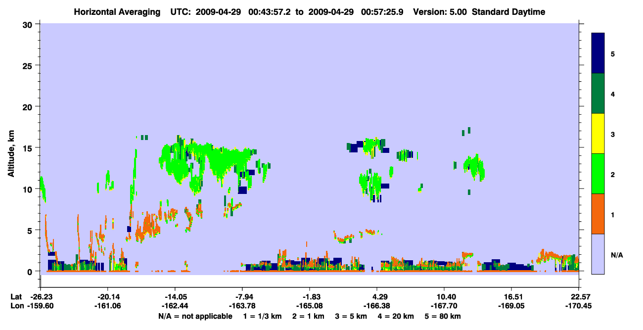Click the 'Lat' row label
Screen dimensions: 643x330
17,297
